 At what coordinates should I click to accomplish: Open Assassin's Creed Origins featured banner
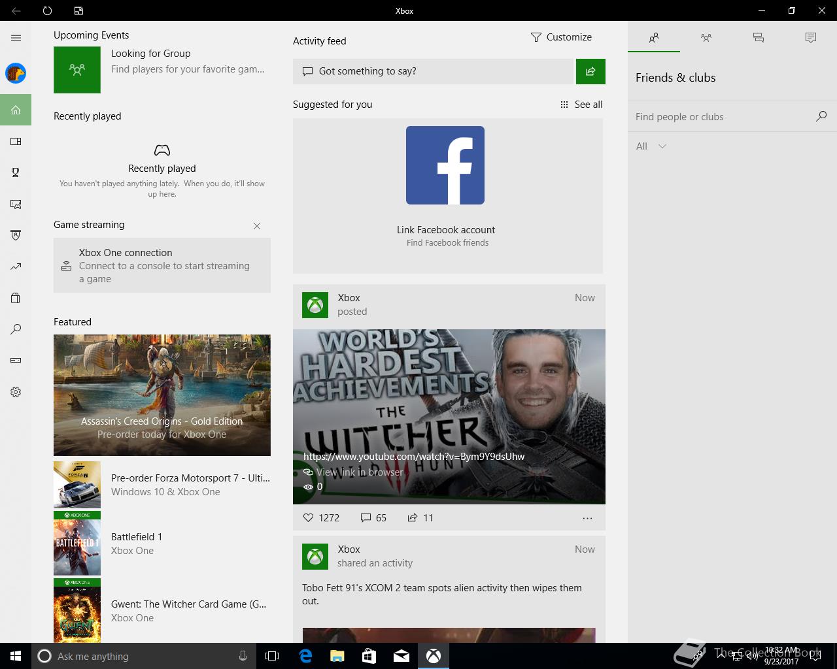coord(162,395)
